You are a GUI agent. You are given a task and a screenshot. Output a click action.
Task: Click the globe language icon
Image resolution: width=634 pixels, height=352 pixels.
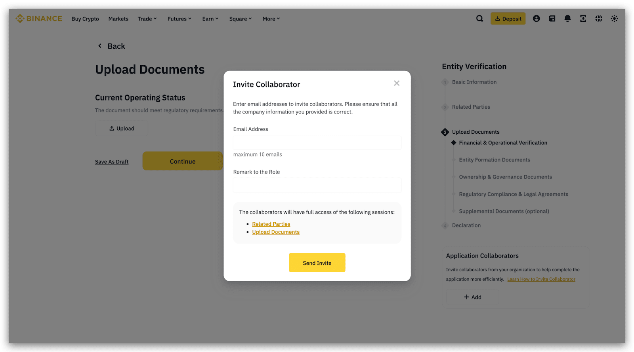pyautogui.click(x=599, y=19)
